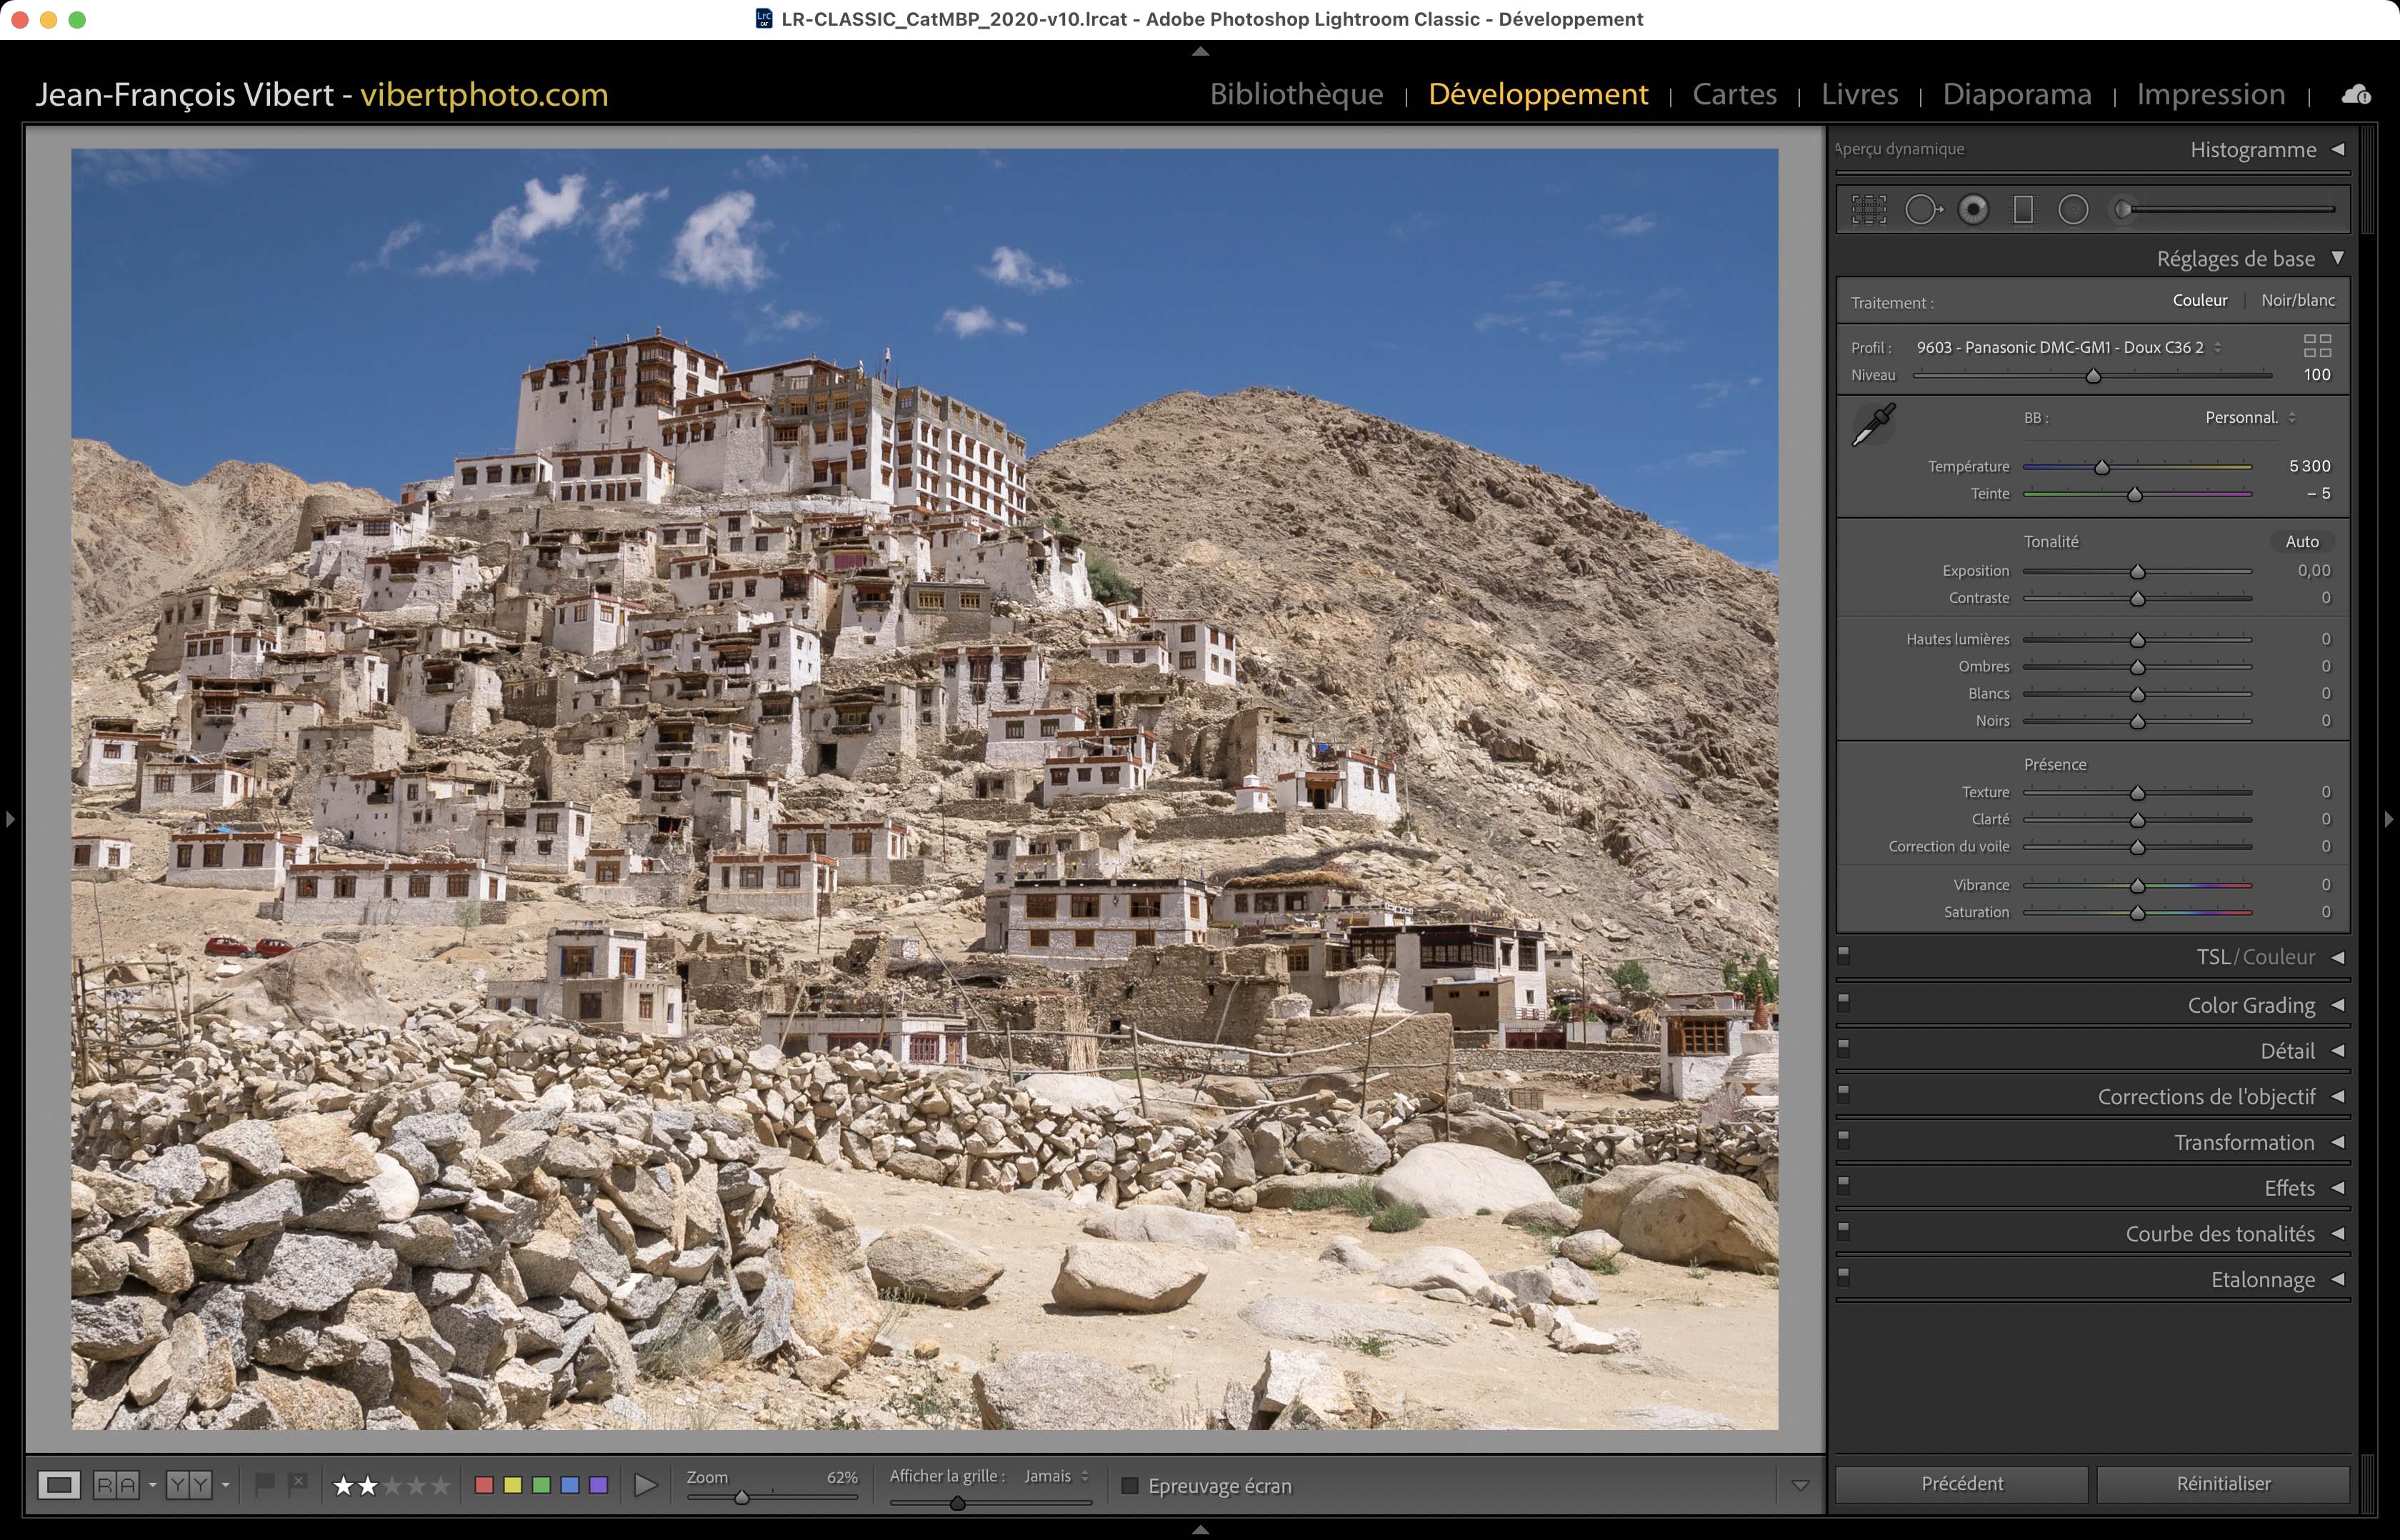Viewport: 2400px width, 1540px height.
Task: Choose the Red Eye correction tool
Action: [1973, 210]
